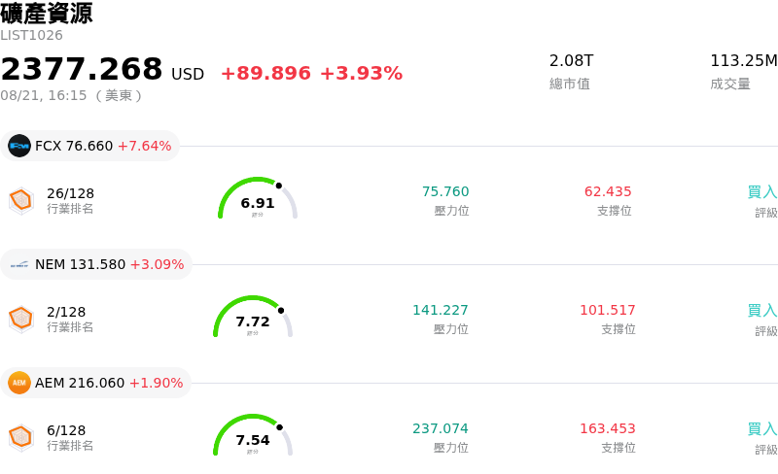
Task: Click the NEM company logo icon
Action: [19, 264]
